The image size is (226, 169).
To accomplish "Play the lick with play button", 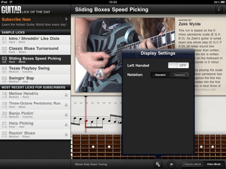I will point(172,164).
